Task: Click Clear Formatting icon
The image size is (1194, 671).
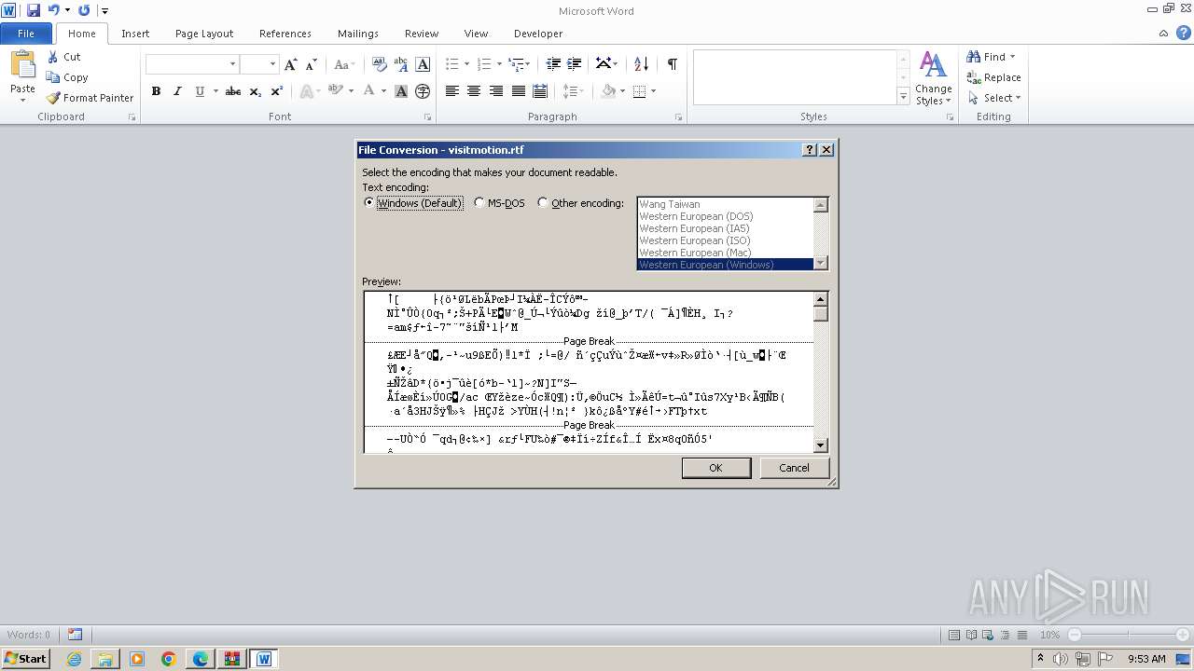Action: point(379,64)
